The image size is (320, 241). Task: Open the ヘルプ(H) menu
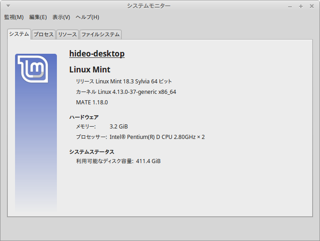tap(87, 17)
